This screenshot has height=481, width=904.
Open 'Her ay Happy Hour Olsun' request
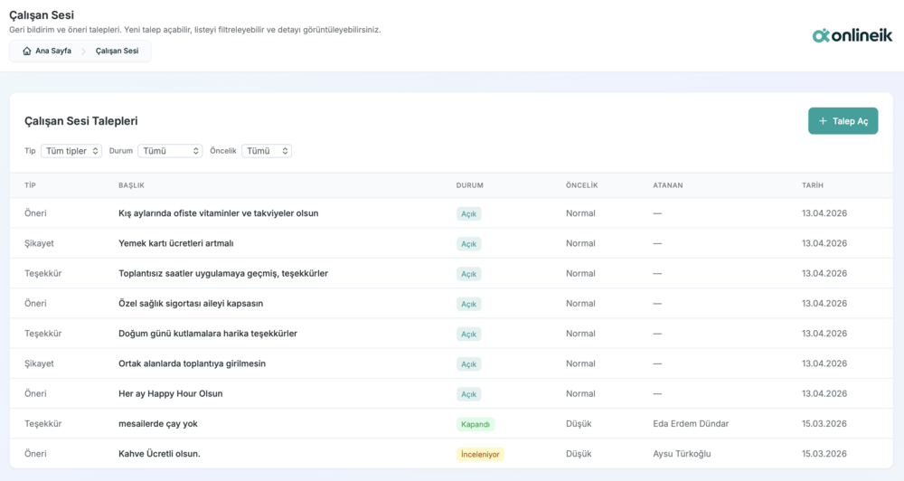(x=170, y=394)
